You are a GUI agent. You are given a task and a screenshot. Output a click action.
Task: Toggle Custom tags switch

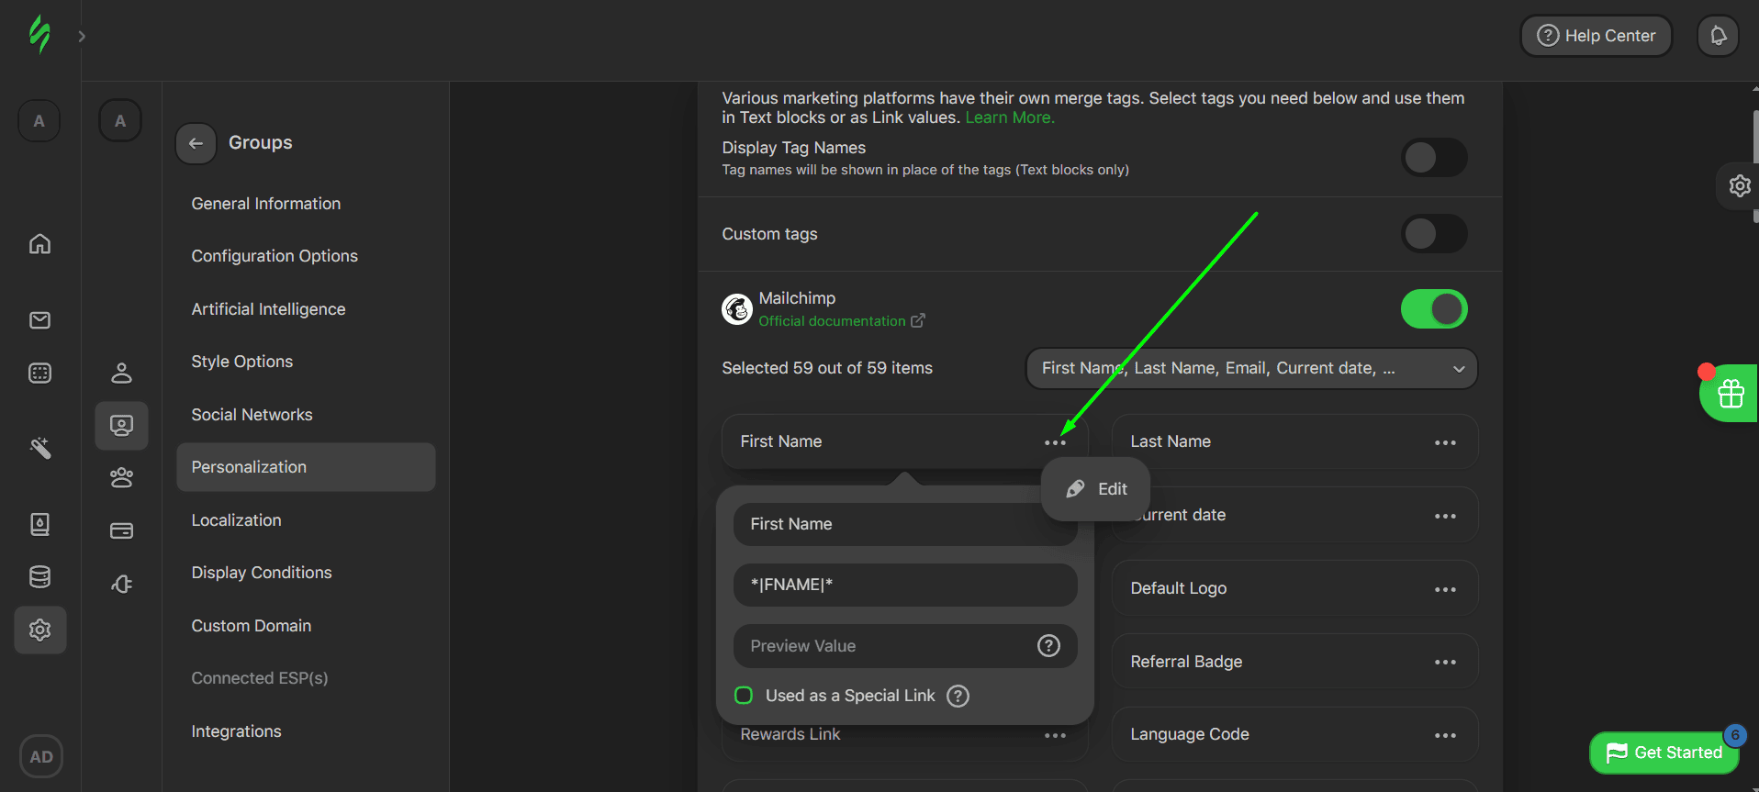pos(1434,234)
